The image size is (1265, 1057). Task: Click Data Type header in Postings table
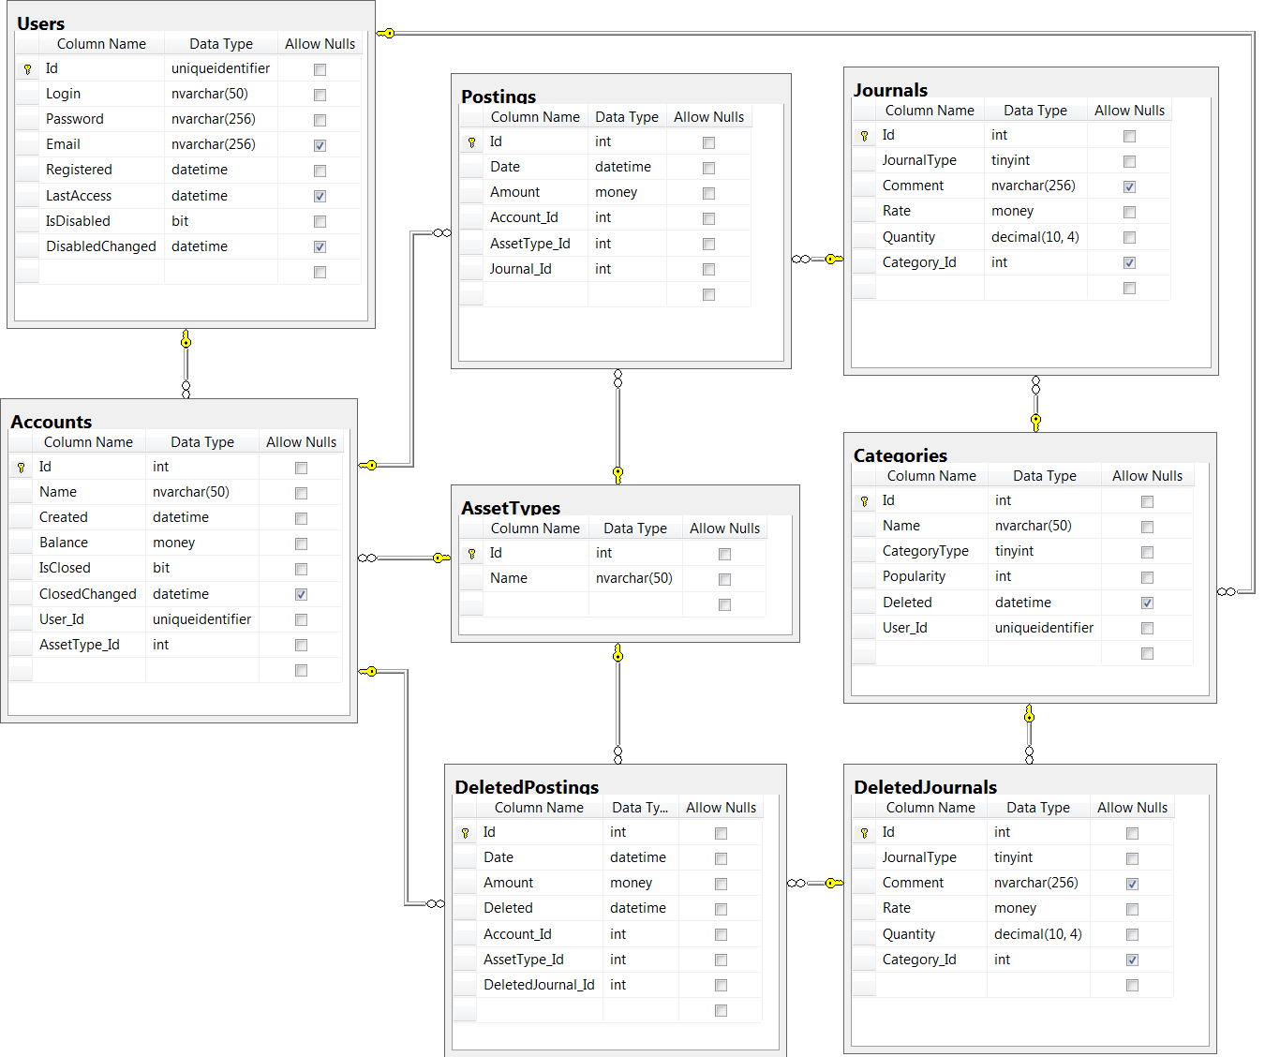pos(627,117)
